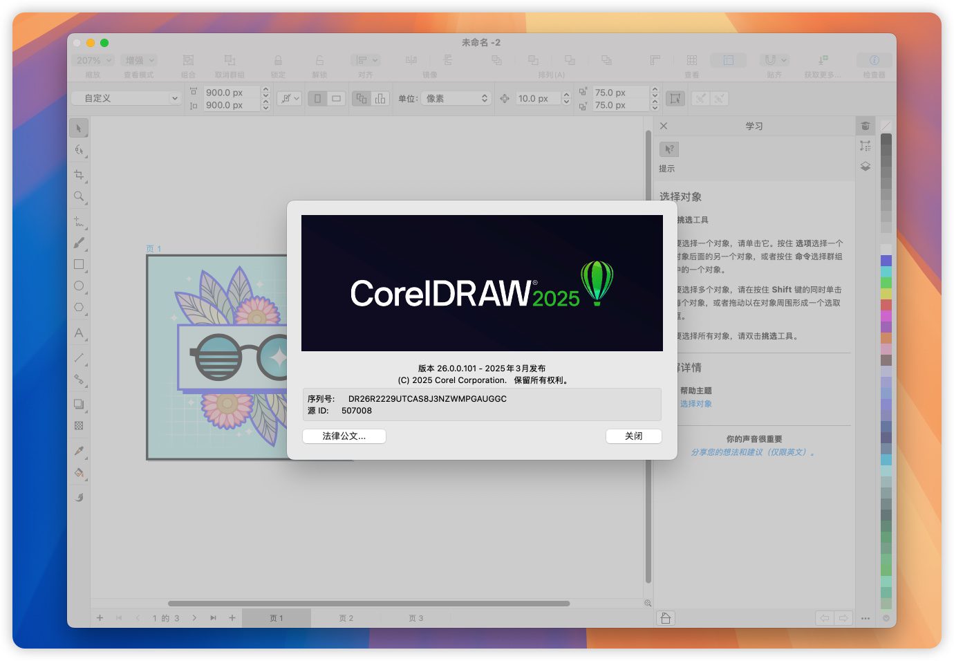
Task: Pick the blue swatch in color palette
Action: (886, 261)
